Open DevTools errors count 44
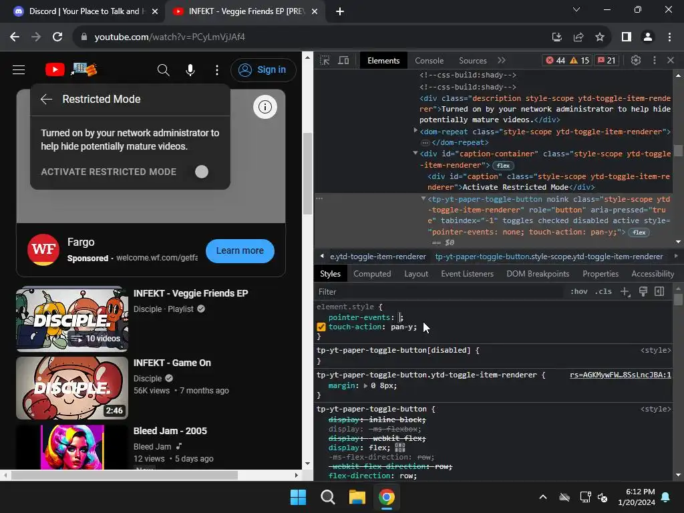The height and width of the screenshot is (513, 684). coord(555,60)
